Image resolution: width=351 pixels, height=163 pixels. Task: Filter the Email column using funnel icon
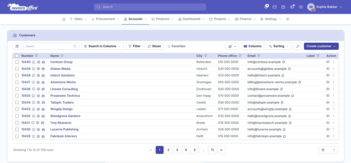[x=259, y=56]
